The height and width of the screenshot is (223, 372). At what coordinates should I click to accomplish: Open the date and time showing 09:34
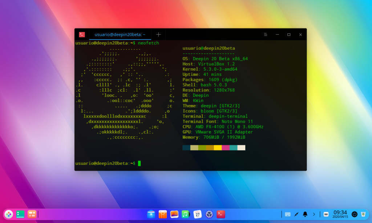(340, 214)
